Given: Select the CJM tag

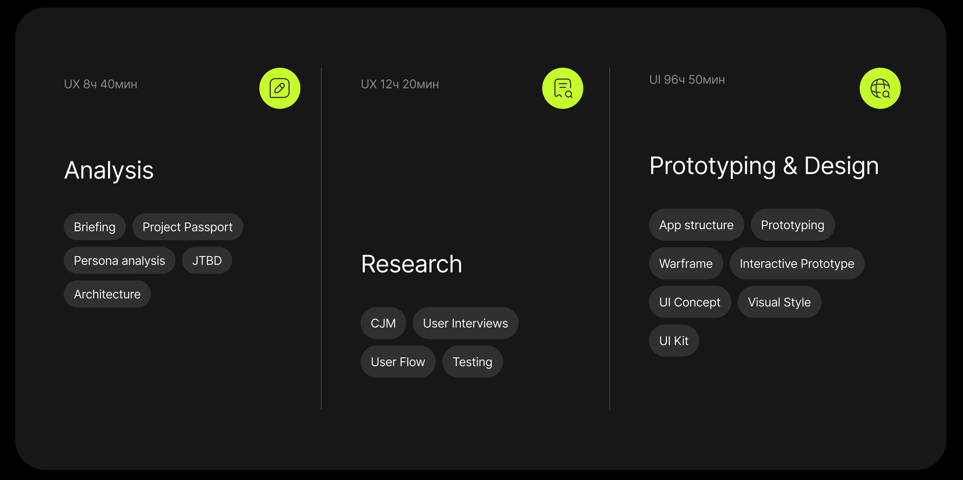Looking at the screenshot, I should point(383,323).
